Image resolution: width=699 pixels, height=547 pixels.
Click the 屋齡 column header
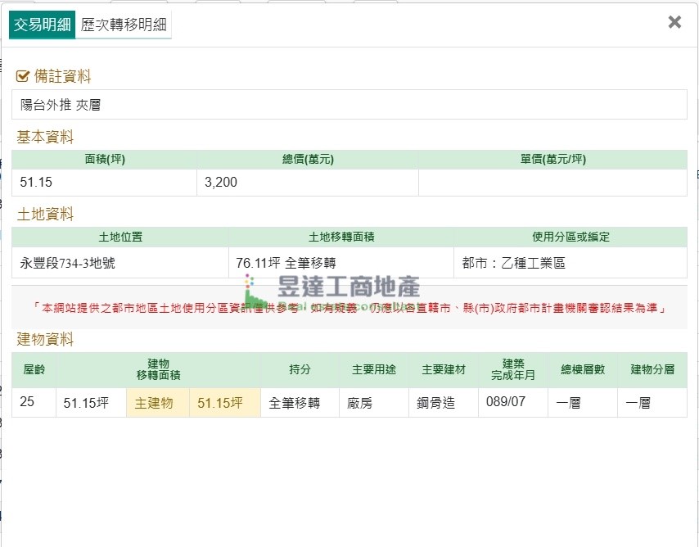click(x=34, y=370)
